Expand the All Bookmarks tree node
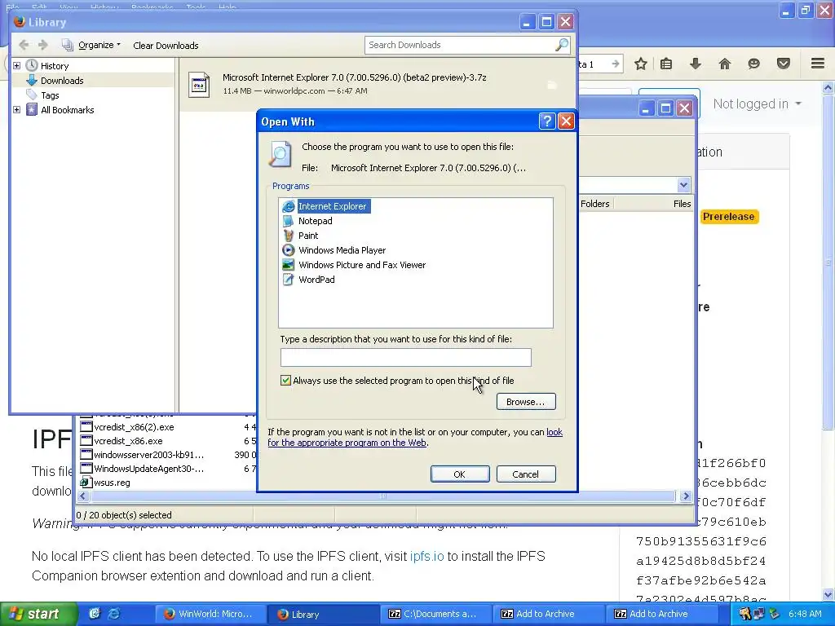The image size is (835, 626). tap(16, 110)
